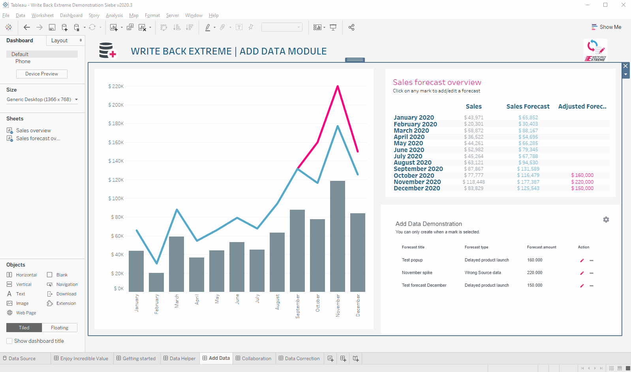Add new dashboard tab icon

coord(343,359)
